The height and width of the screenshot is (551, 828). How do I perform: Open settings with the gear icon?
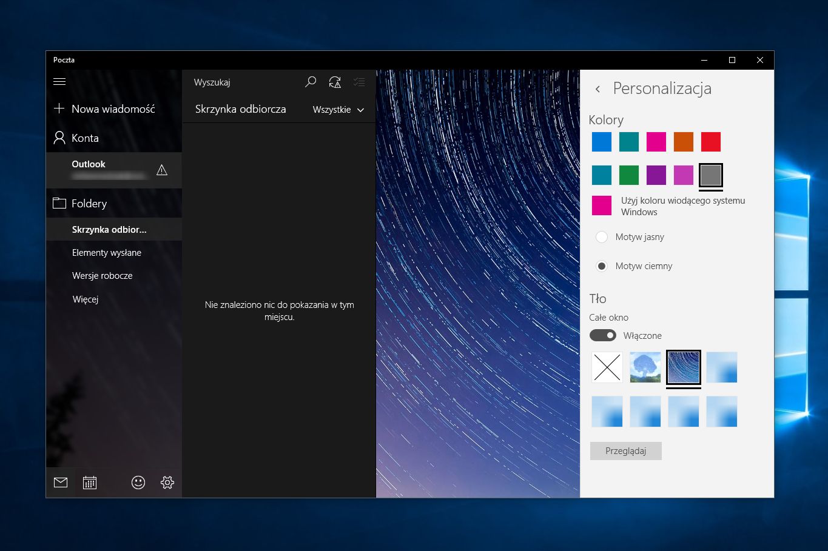pyautogui.click(x=167, y=483)
